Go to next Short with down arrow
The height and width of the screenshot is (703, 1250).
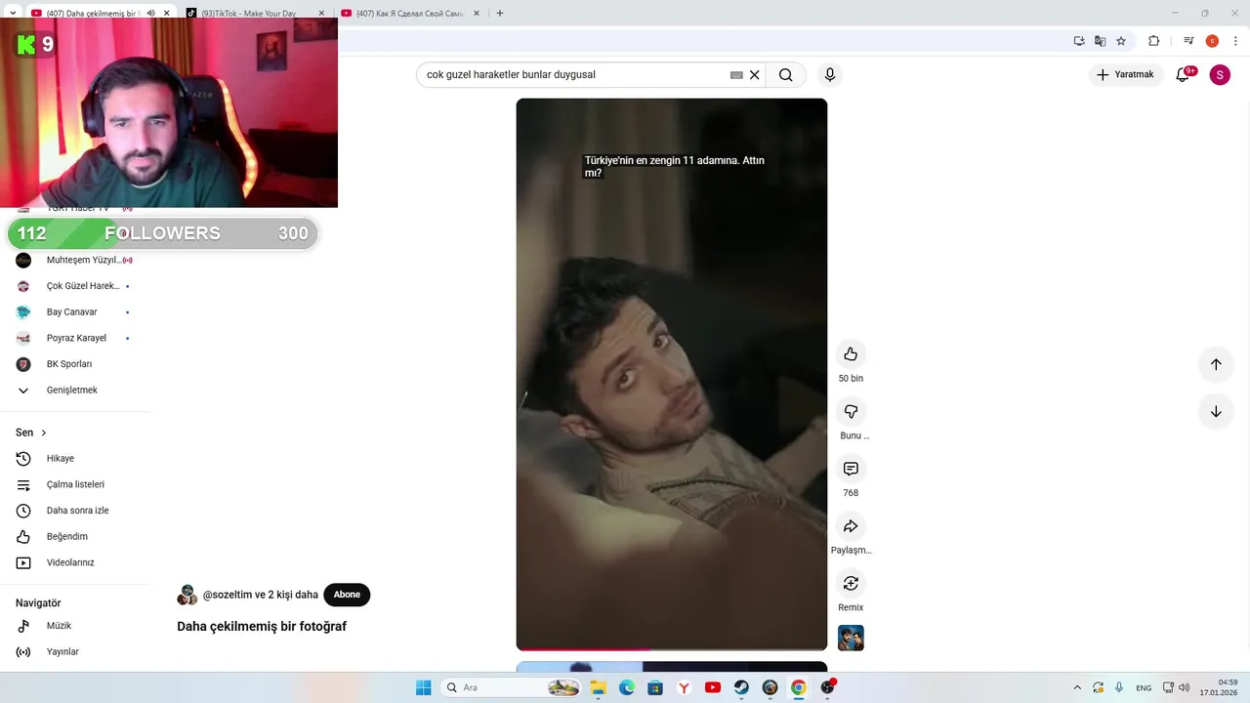1216,411
